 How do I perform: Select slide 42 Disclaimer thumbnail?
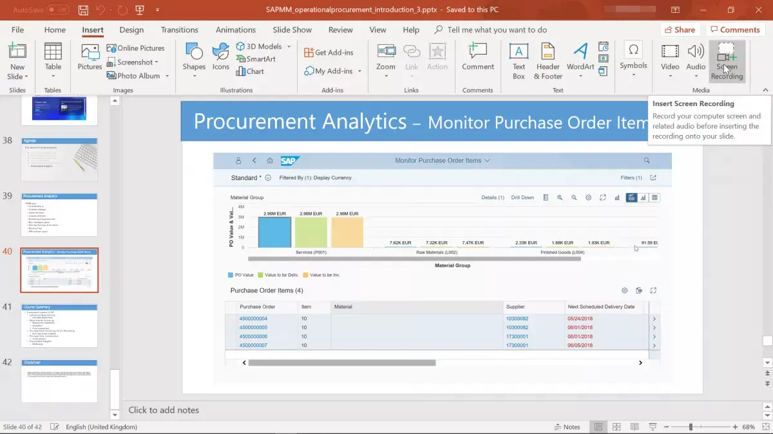click(x=59, y=381)
